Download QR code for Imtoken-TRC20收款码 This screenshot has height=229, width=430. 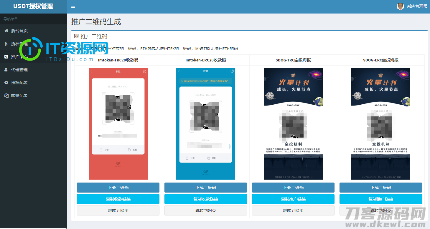click(118, 188)
